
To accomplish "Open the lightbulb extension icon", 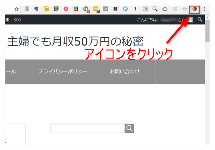I will coord(56,9).
